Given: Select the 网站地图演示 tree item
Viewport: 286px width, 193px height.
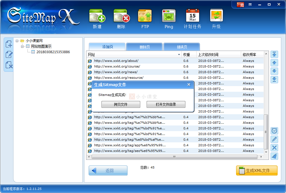Looking at the screenshot, I should [41, 46].
